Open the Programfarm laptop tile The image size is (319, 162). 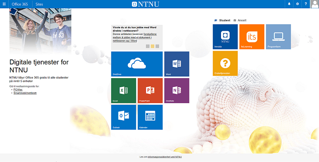(278, 37)
